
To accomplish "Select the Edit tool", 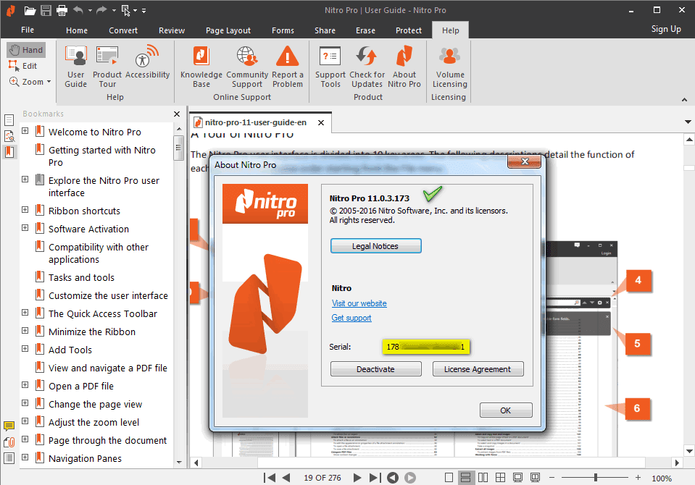I will [x=23, y=66].
